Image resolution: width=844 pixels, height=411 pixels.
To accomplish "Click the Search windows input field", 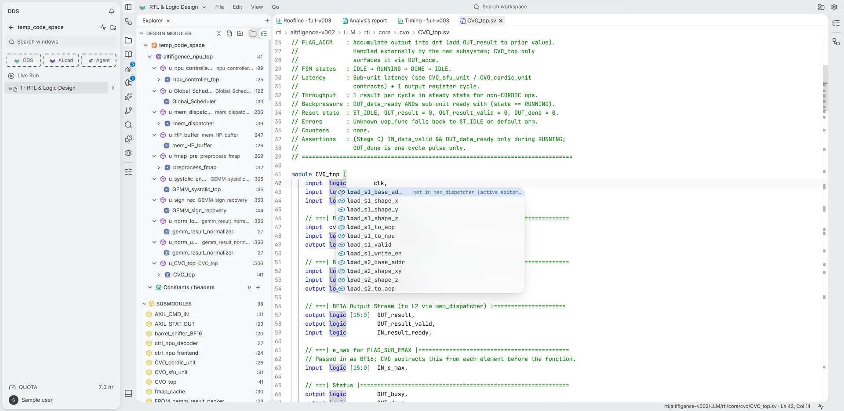I will tap(62, 42).
